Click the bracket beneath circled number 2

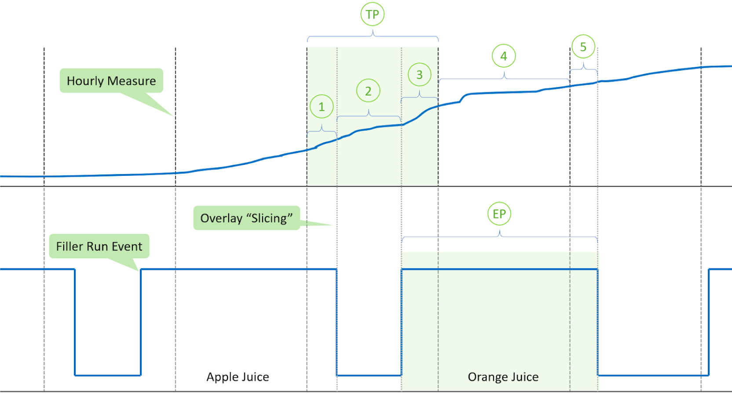(x=369, y=116)
